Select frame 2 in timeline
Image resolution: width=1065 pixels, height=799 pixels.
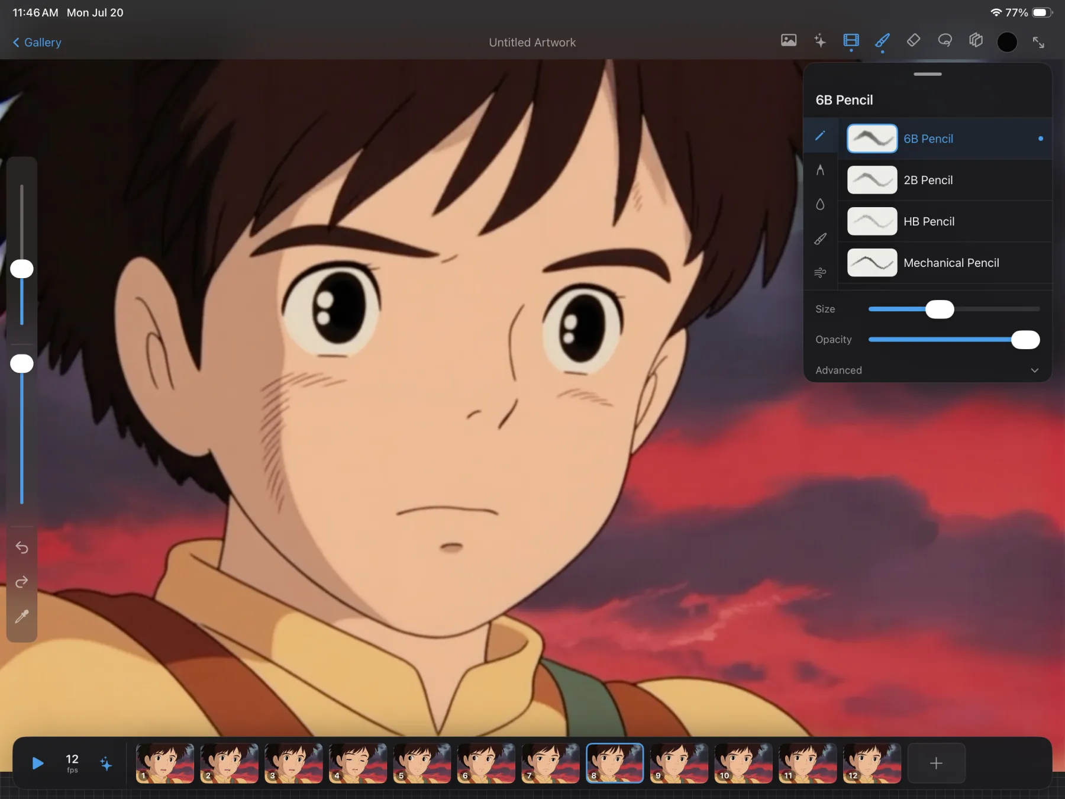pos(230,763)
